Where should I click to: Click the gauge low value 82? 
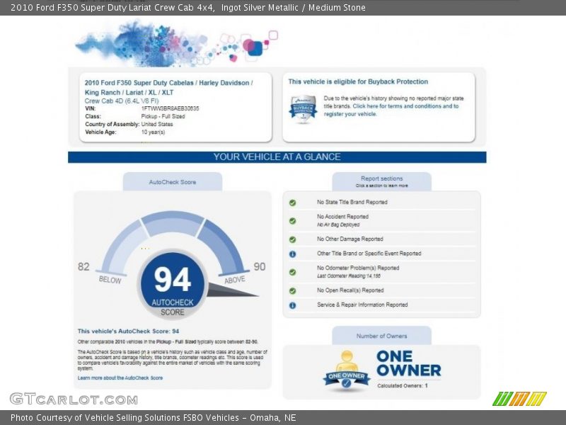tap(83, 267)
